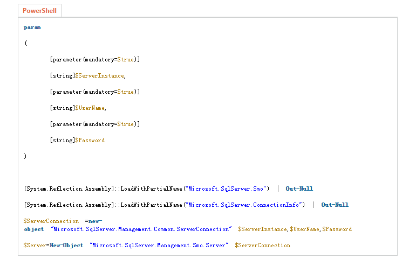Click the "Microsoft.SqlServer.Management.Common.ServerConnection" string
416x265 pixels.
coord(141,229)
